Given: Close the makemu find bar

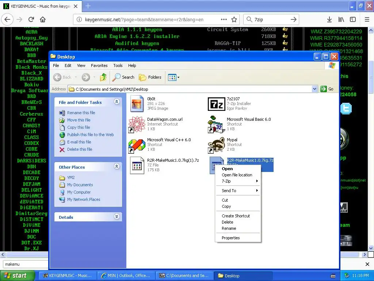Looking at the screenshot, I should 367,264.
